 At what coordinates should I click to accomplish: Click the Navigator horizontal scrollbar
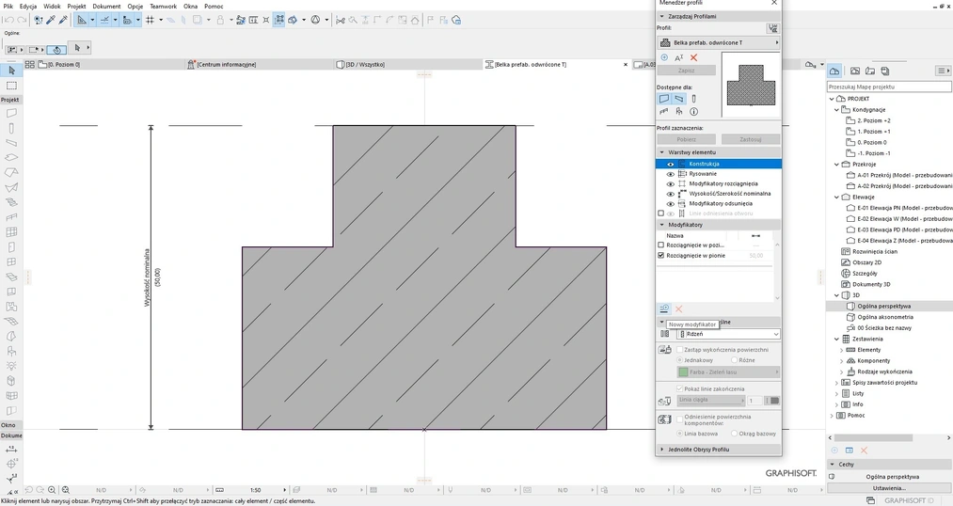[873, 437]
